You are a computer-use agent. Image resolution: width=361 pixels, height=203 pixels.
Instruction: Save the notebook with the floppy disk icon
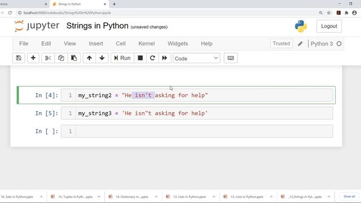click(19, 58)
